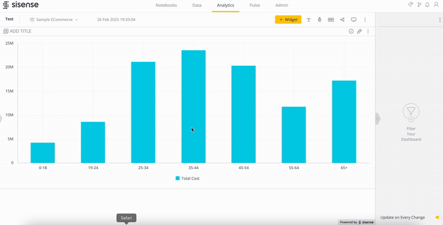Switch to the Notebooks tab
443x225 pixels.
166,5
